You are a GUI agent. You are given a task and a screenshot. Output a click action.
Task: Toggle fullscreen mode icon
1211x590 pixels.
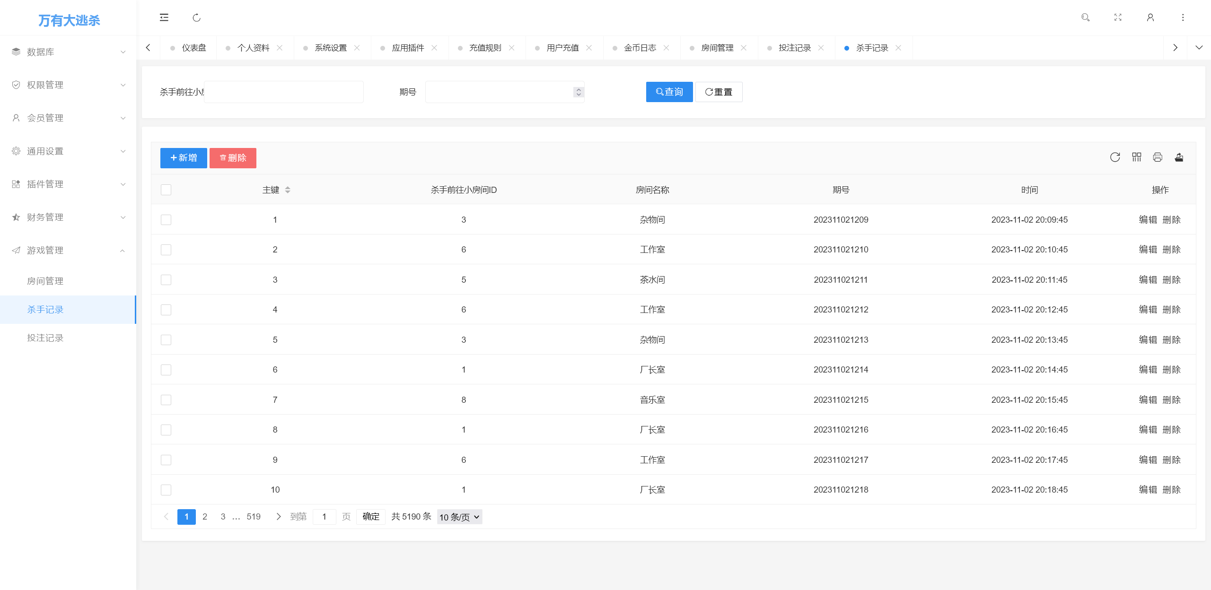pos(1118,17)
